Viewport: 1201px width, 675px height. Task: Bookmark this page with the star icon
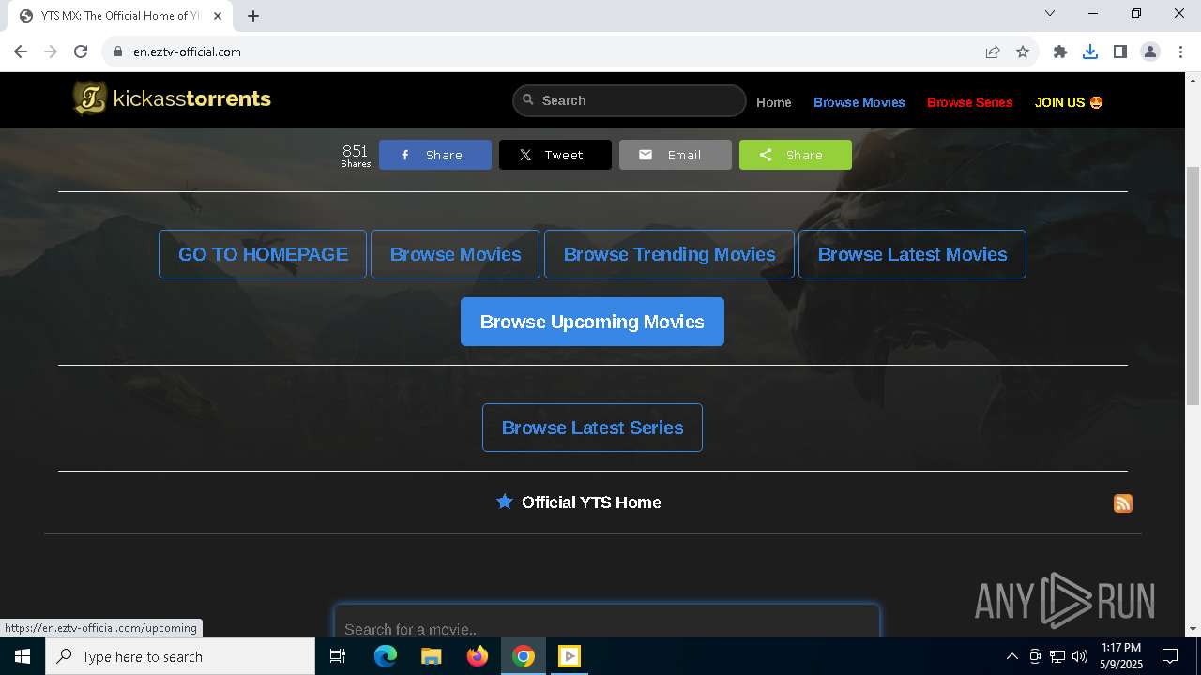pyautogui.click(x=1023, y=52)
